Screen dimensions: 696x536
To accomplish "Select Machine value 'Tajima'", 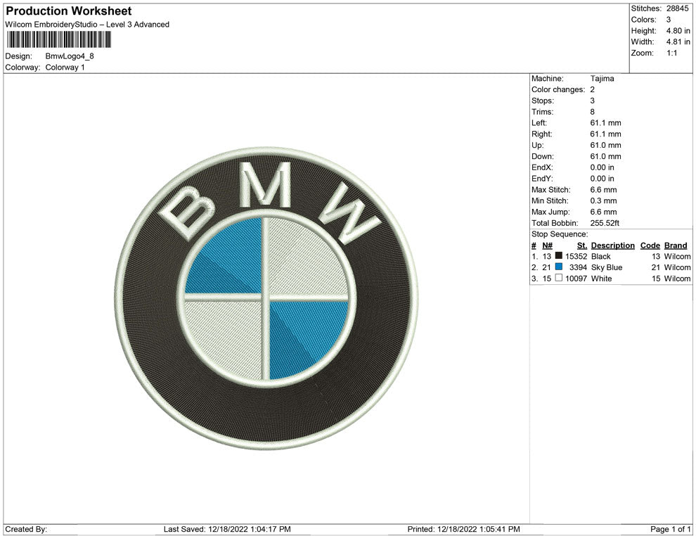I will (602, 79).
